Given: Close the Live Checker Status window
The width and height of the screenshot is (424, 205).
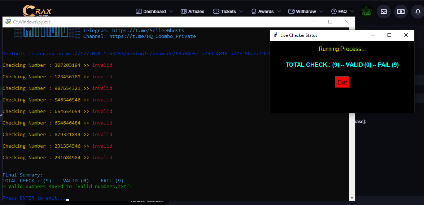Looking at the screenshot, I should 406,35.
